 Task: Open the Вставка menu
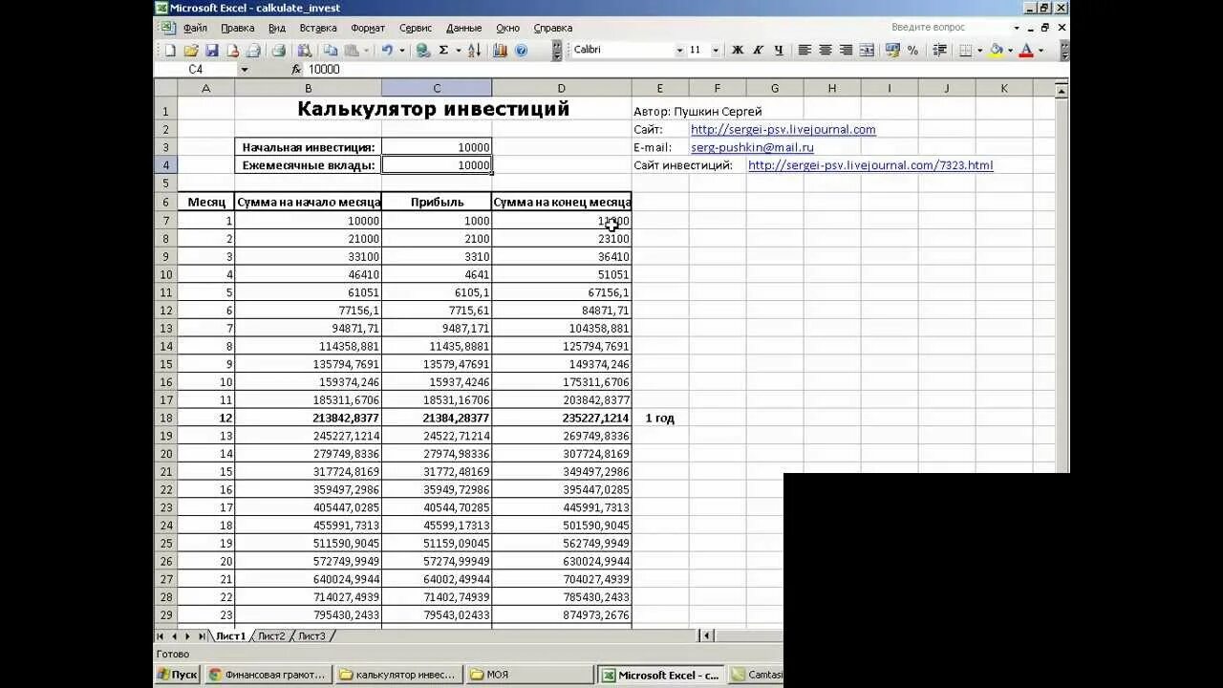318,28
